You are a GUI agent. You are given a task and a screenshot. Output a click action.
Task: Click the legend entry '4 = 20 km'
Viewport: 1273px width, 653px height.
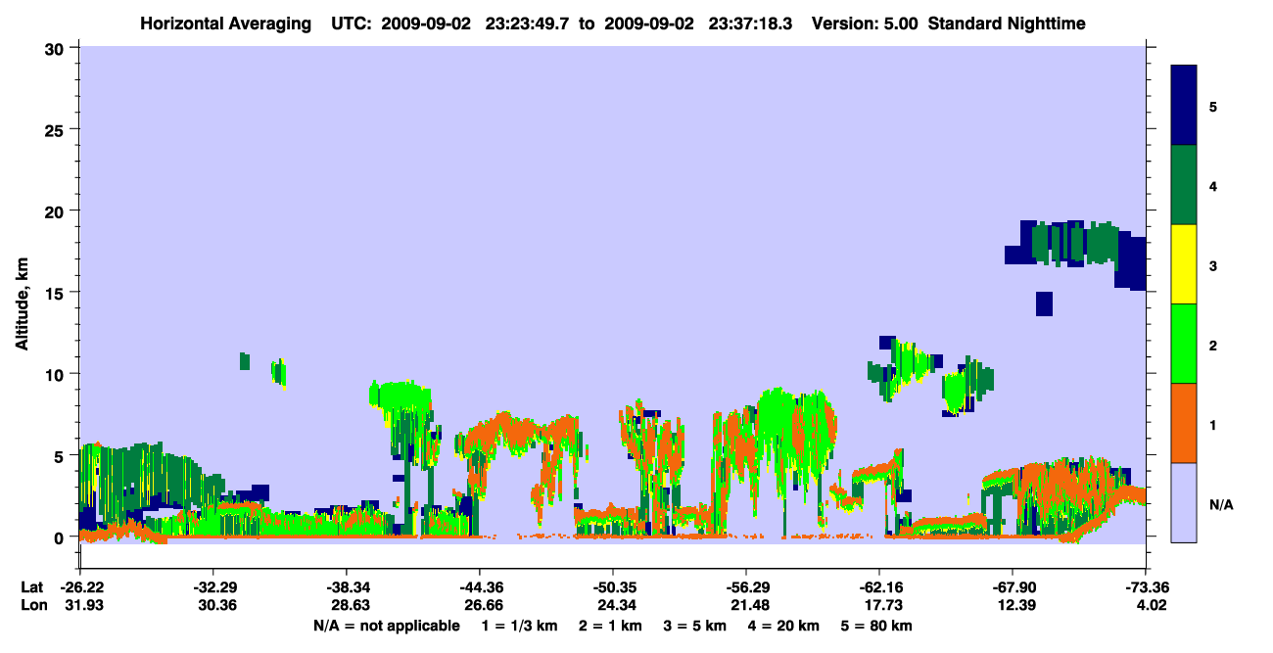point(785,626)
